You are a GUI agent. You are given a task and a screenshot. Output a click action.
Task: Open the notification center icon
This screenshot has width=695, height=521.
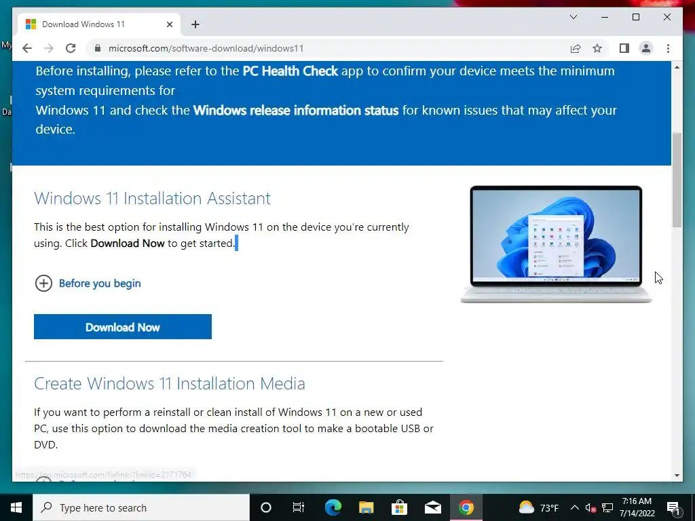674,507
